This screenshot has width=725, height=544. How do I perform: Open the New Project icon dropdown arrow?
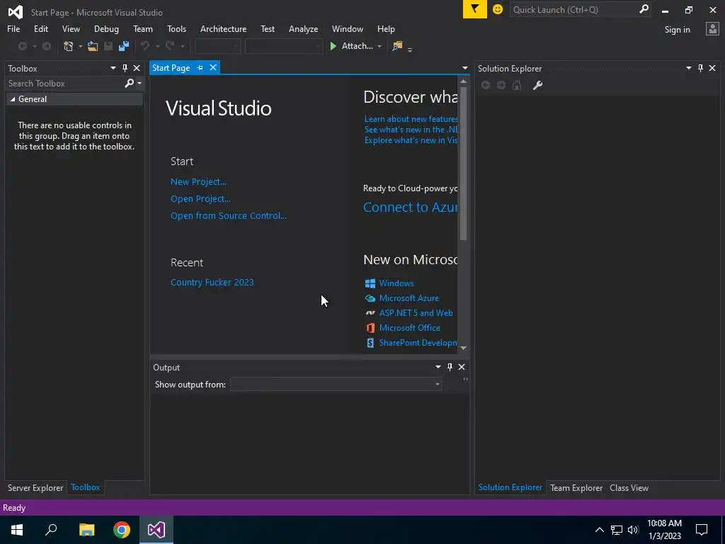click(x=80, y=46)
